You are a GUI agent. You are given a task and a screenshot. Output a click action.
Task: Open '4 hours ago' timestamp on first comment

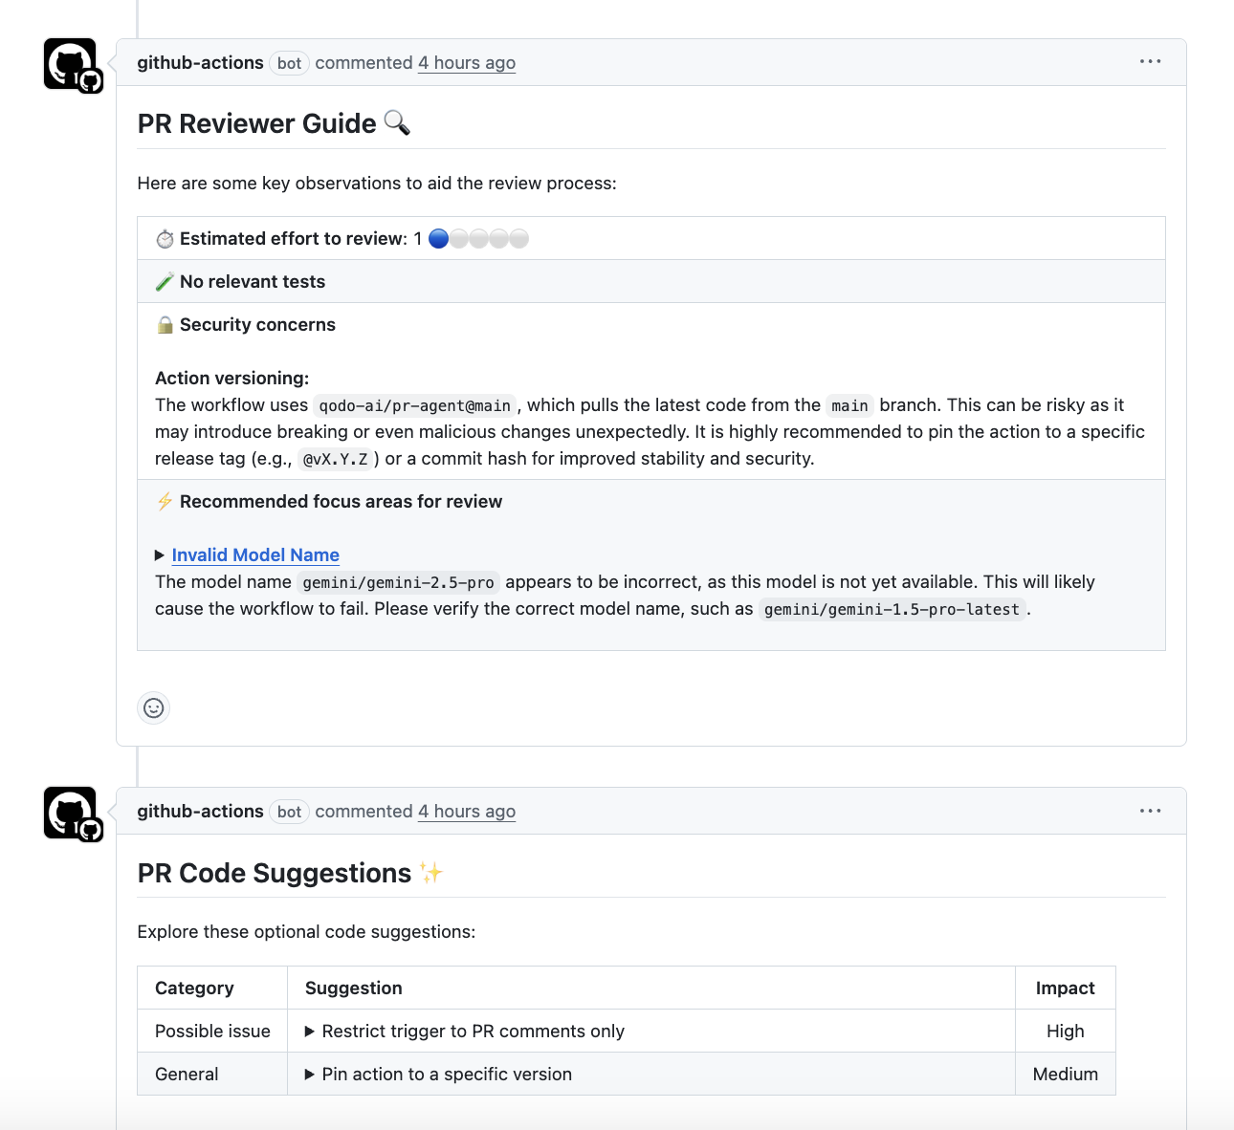(467, 63)
